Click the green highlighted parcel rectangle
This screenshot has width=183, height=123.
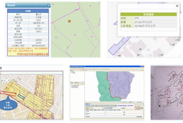coord(21,97)
